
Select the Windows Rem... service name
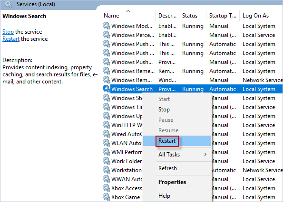click(131, 80)
